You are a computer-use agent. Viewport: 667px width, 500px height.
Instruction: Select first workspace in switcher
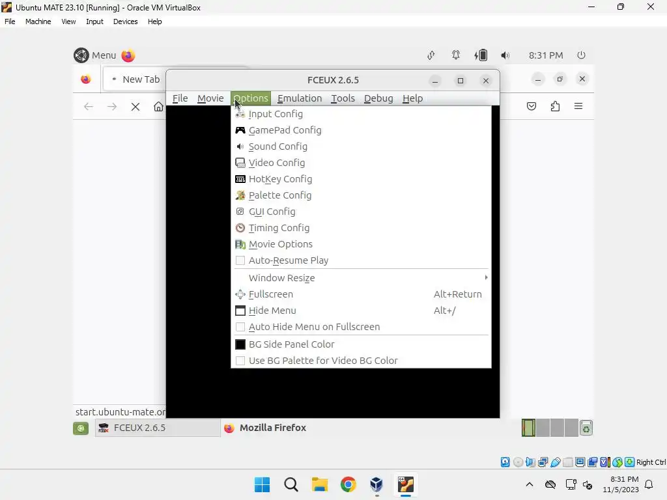point(528,428)
